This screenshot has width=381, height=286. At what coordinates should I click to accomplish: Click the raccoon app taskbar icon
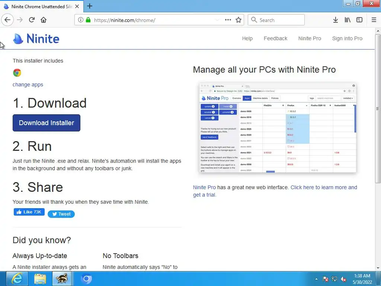tap(62, 279)
